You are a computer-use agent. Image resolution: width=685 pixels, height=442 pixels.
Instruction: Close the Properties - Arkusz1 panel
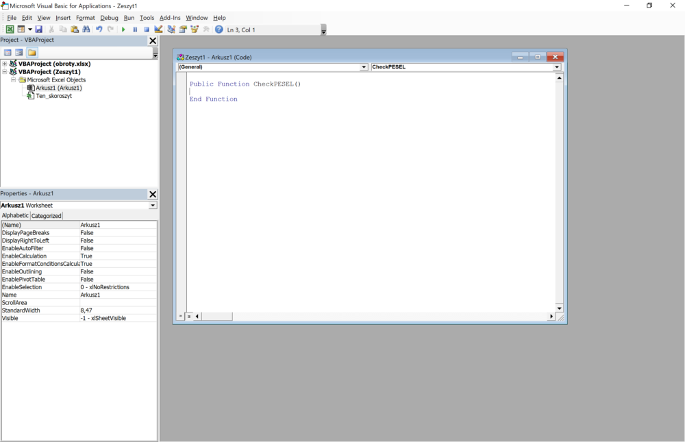coord(153,194)
